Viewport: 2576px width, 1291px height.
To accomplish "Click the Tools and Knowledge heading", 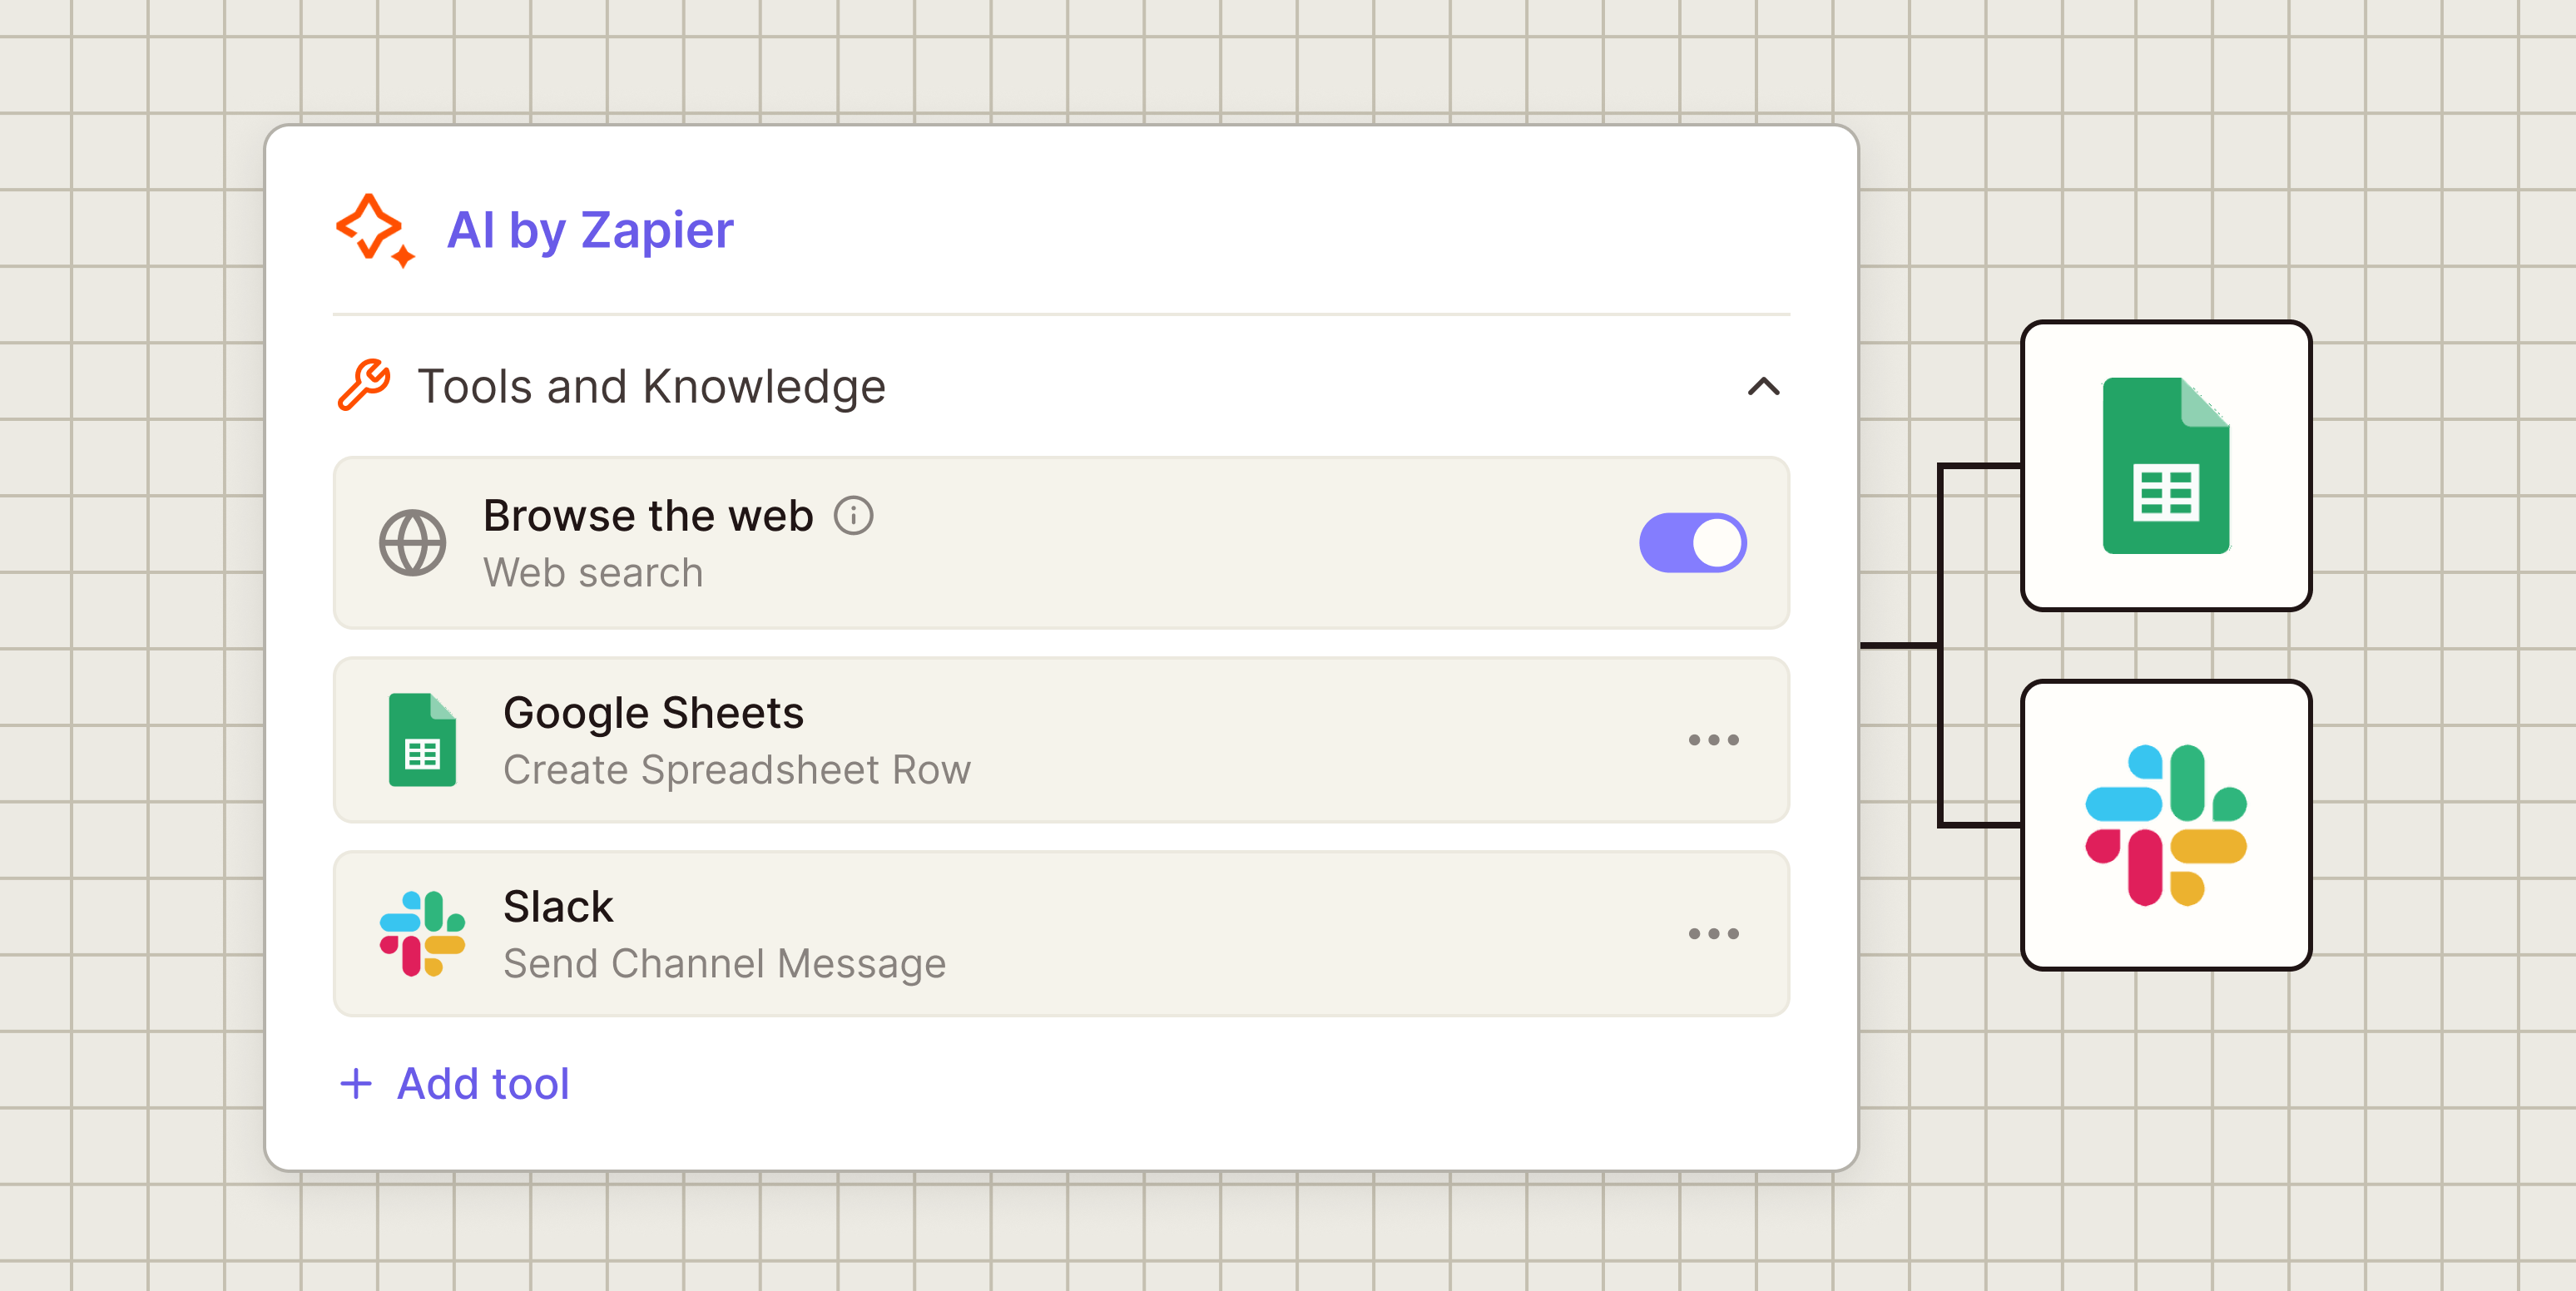I will point(651,386).
